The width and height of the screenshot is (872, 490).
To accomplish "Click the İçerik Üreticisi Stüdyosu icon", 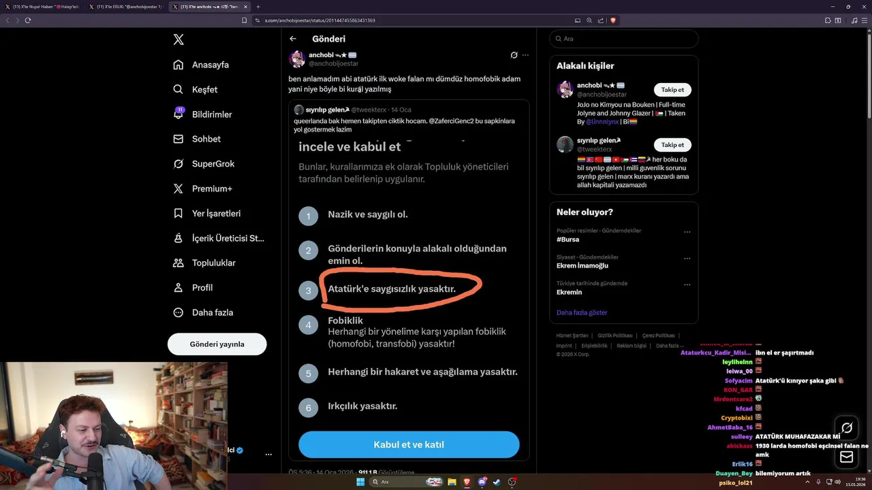I will tap(178, 238).
